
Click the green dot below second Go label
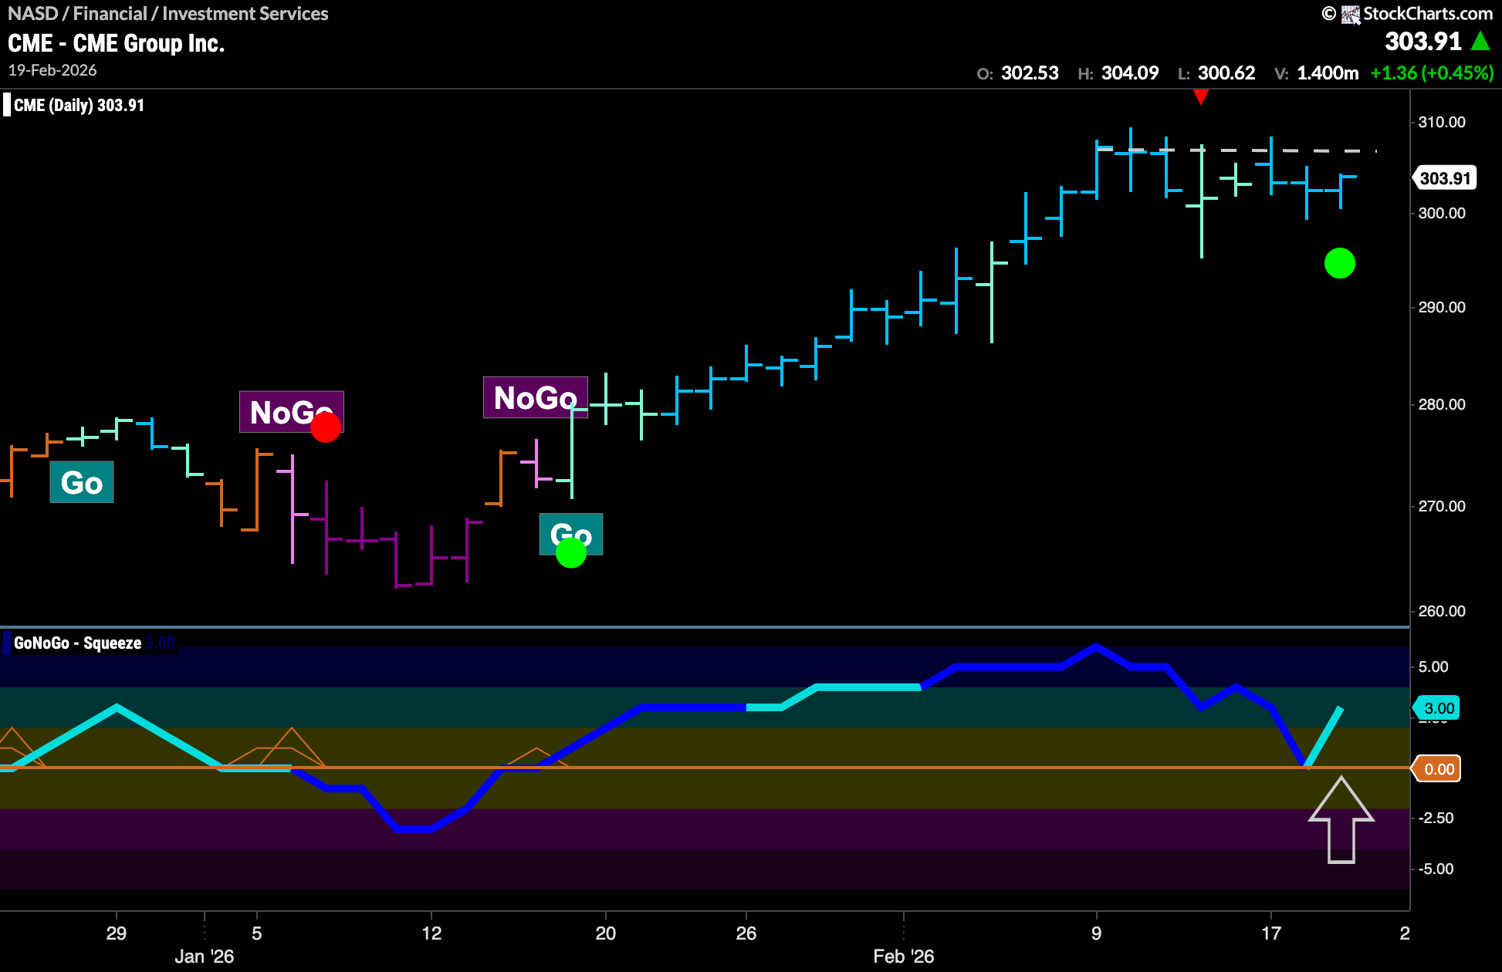click(x=571, y=552)
